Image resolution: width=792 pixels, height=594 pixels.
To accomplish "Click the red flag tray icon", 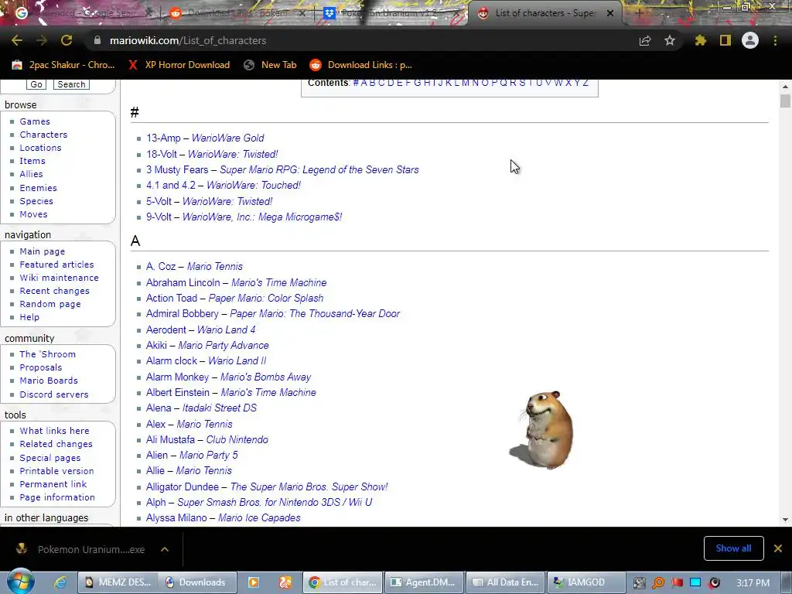I will tap(677, 582).
